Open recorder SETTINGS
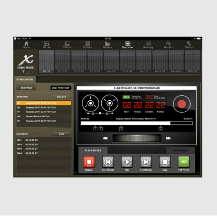This screenshot has width=217, height=217. (27, 88)
